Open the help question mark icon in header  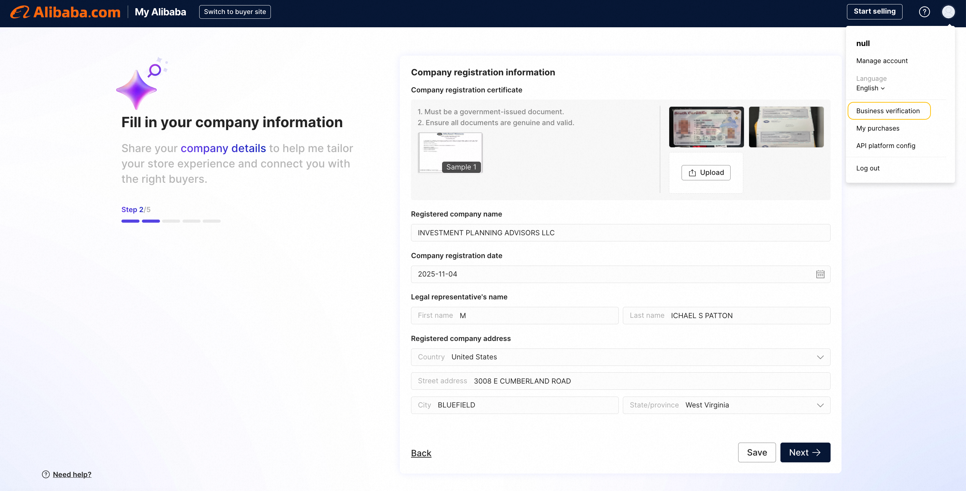click(x=924, y=12)
